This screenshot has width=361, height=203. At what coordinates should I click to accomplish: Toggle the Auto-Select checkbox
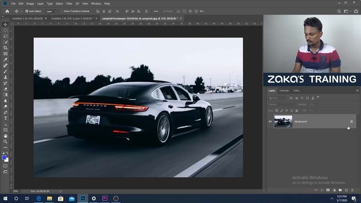coord(27,11)
